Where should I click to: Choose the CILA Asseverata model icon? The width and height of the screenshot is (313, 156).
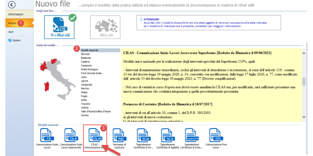click(x=71, y=135)
